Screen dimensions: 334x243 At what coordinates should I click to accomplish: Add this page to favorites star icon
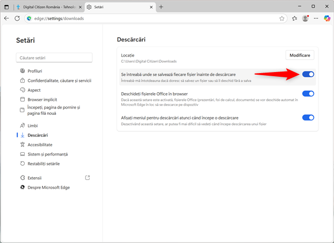(282, 19)
